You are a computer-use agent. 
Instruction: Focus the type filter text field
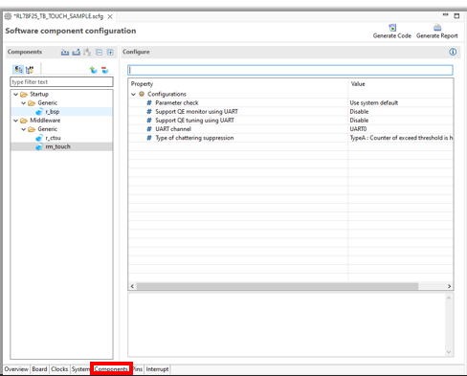(61, 82)
